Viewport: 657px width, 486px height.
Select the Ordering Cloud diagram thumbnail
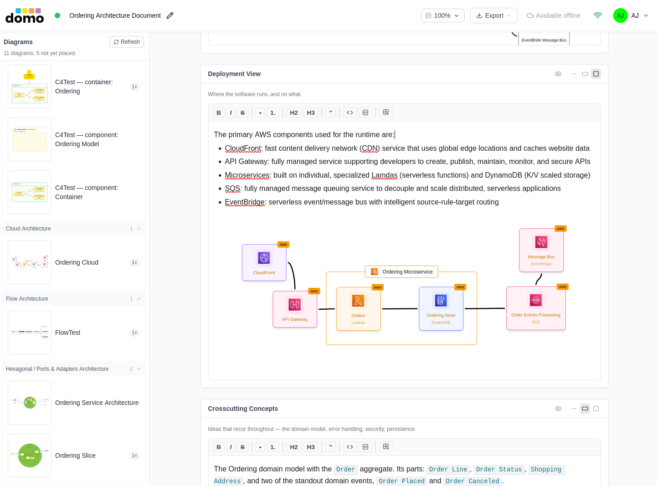[30, 262]
